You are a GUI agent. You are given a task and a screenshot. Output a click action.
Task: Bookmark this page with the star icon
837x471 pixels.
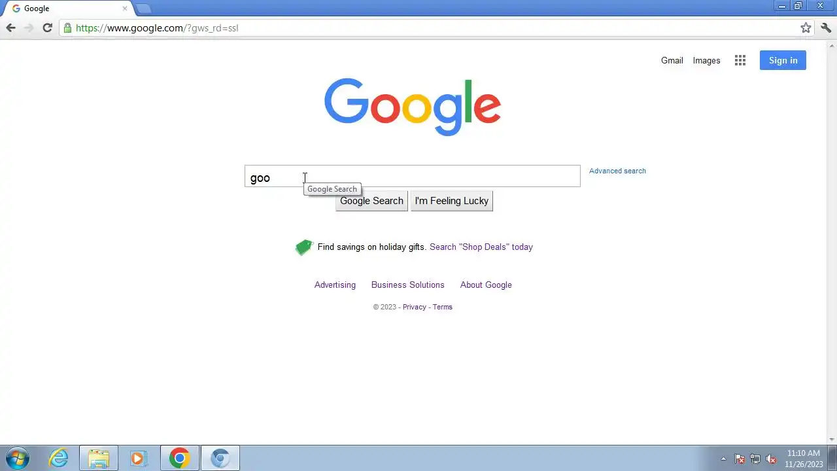(806, 27)
